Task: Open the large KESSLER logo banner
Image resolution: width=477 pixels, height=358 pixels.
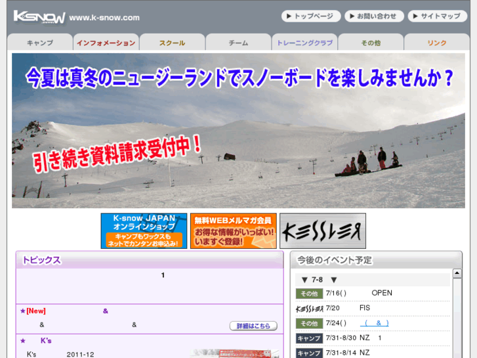Action: pos(323,231)
